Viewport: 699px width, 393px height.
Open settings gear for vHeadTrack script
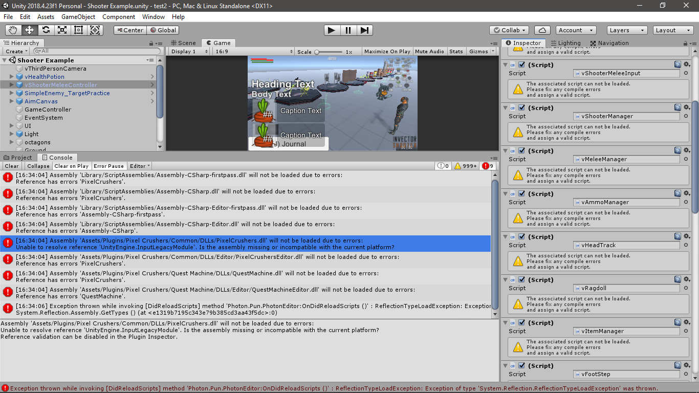tap(687, 236)
